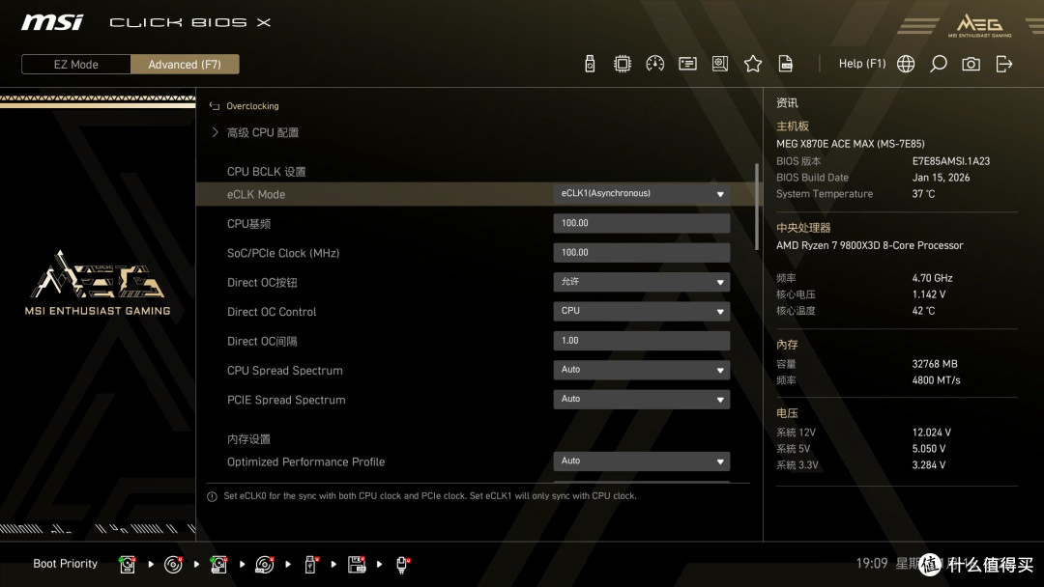Click memory capacity 32768 MB value

tap(934, 364)
